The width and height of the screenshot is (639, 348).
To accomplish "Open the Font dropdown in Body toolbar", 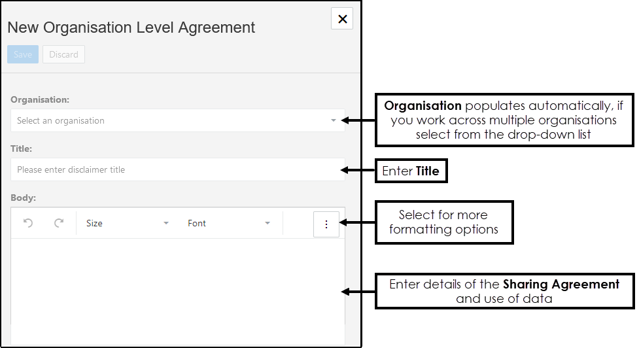I will pos(229,223).
